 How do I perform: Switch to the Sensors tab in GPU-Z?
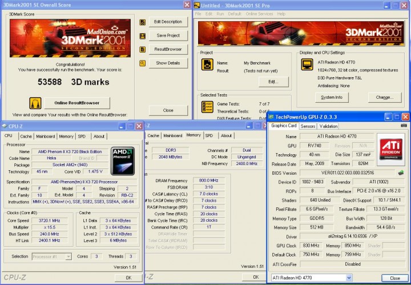[308, 126]
